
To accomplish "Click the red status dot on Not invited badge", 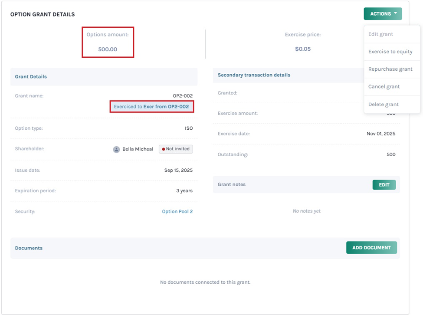I will coord(164,149).
